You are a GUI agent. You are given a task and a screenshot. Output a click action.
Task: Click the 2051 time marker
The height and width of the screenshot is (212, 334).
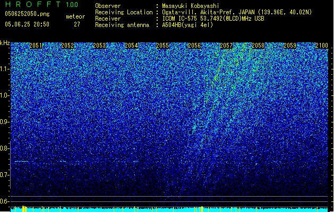click(36, 46)
